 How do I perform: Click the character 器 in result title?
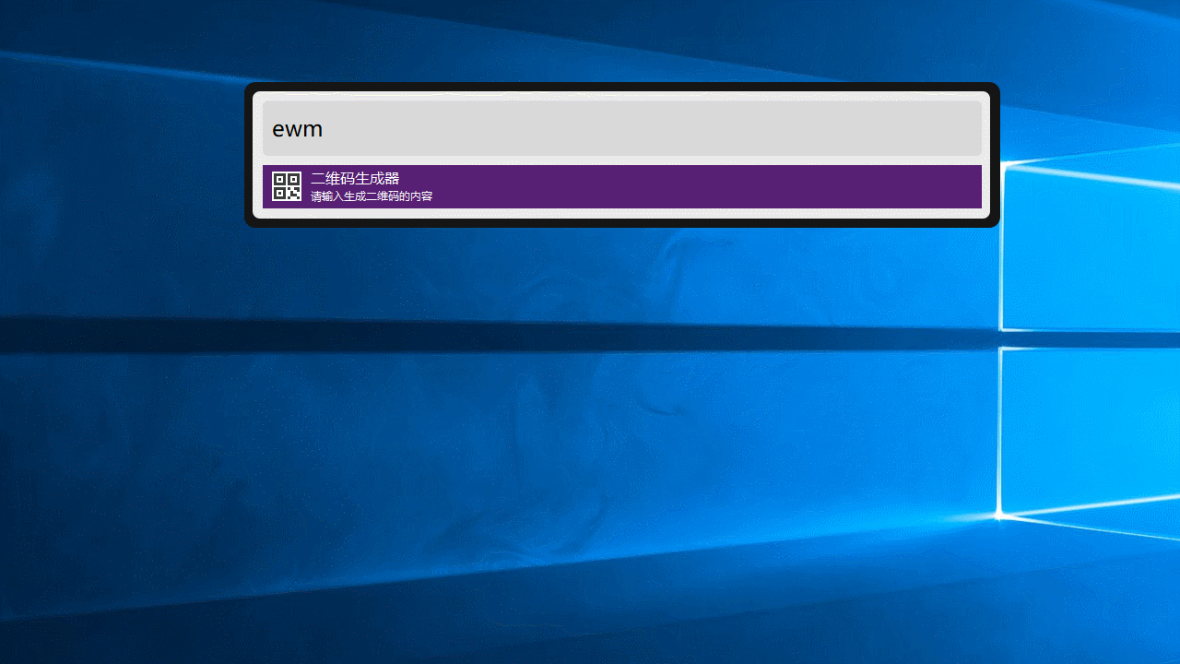pos(392,178)
